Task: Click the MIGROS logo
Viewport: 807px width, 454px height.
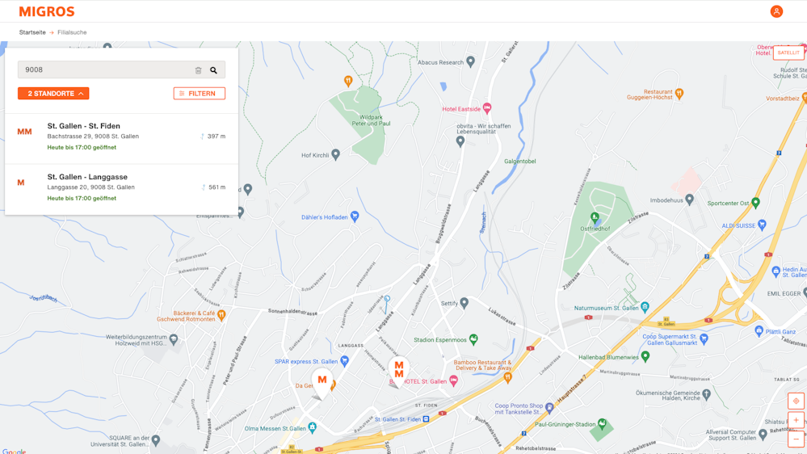Action: 47,11
